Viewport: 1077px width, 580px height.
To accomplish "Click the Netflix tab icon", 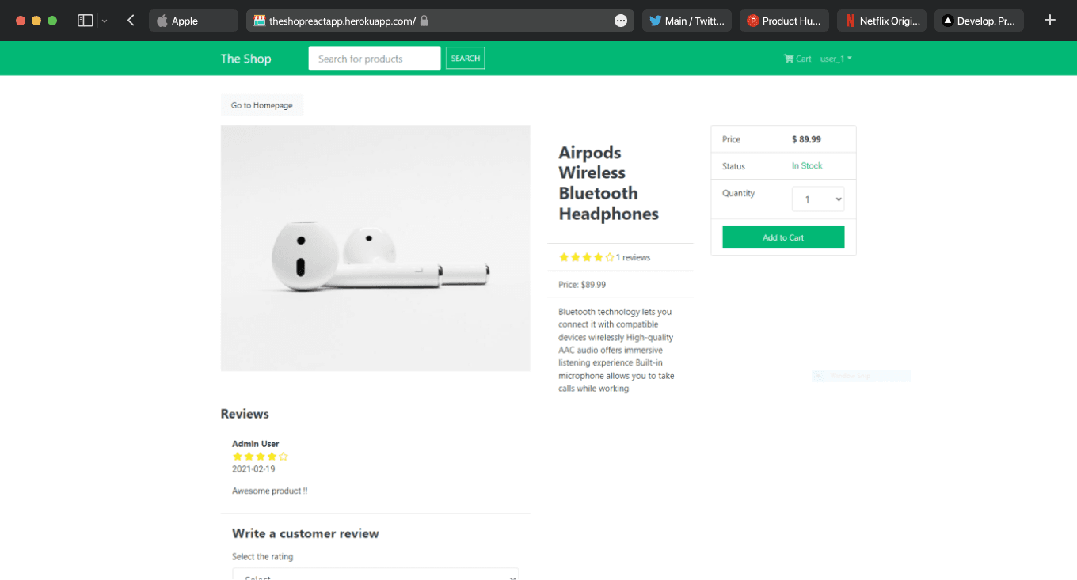I will click(x=850, y=21).
